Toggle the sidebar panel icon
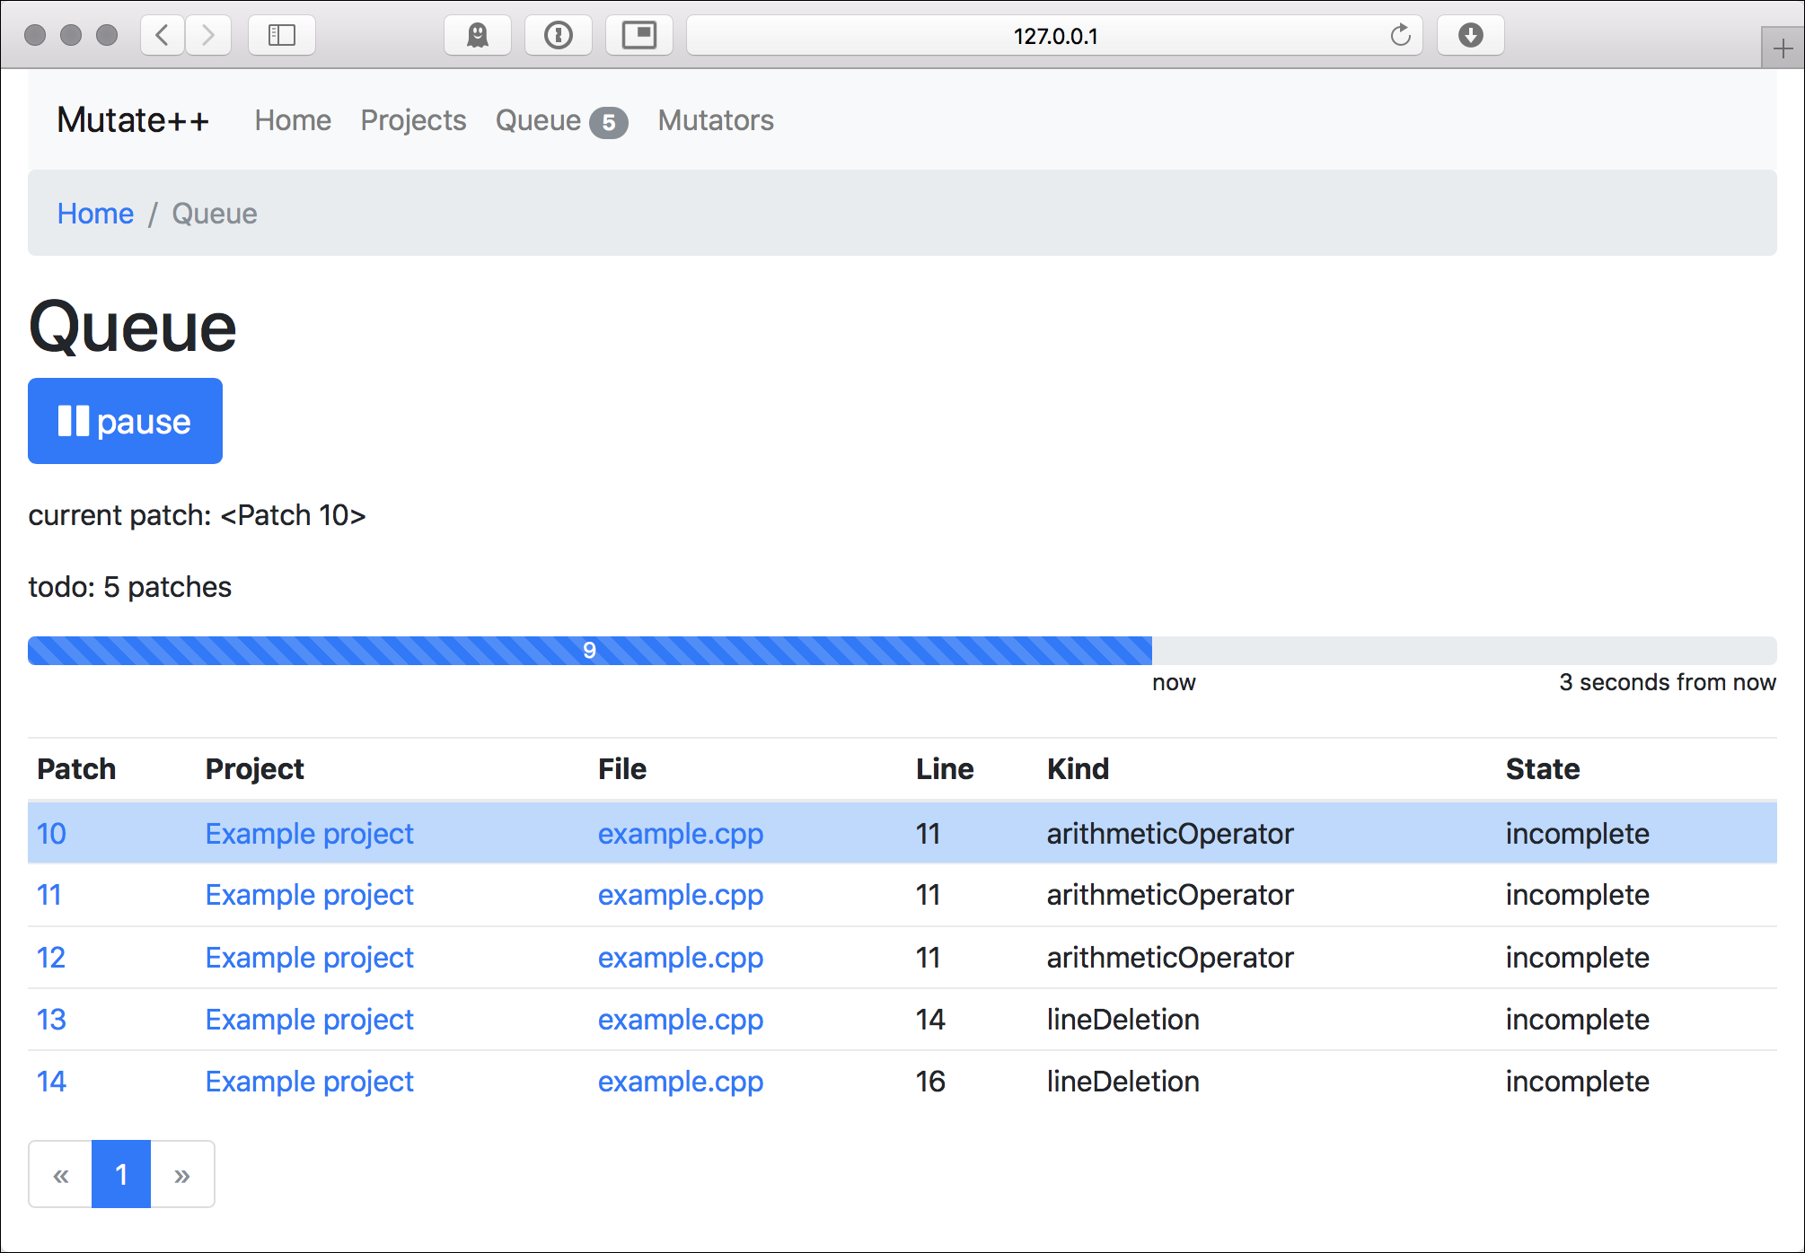1805x1253 pixels. 281,35
